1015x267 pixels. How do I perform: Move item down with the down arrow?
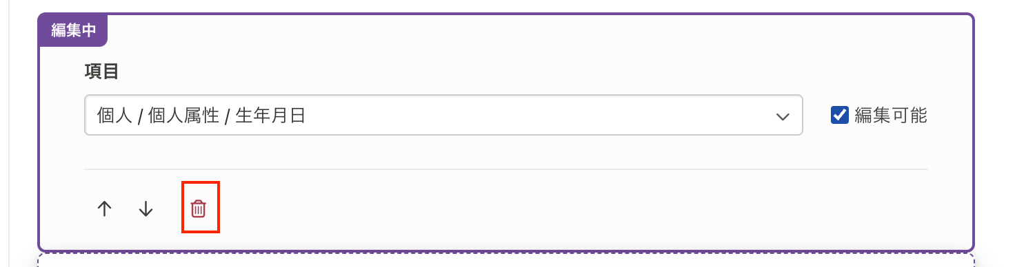pos(145,209)
